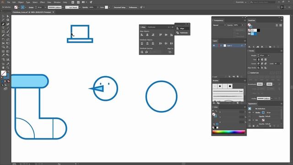Select the black swatch in Swatches panel
Screen dimensions: 293x165
[x=258, y=30]
